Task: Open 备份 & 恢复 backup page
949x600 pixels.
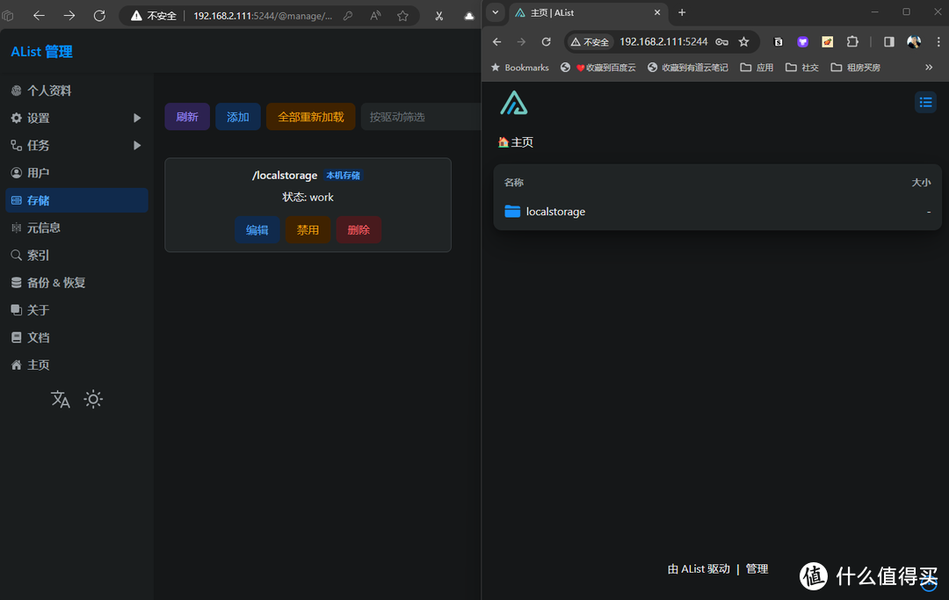Action: click(76, 283)
